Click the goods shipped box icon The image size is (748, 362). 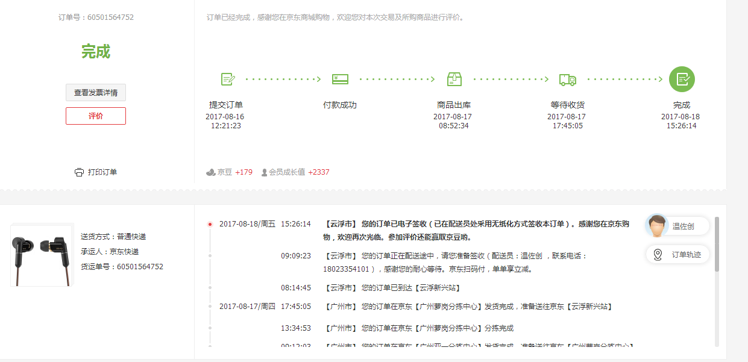(454, 79)
